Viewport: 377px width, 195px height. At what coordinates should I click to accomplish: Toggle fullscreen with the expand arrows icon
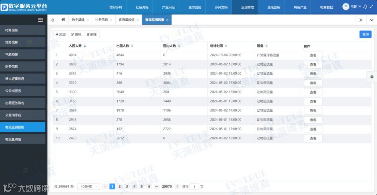(x=371, y=7)
